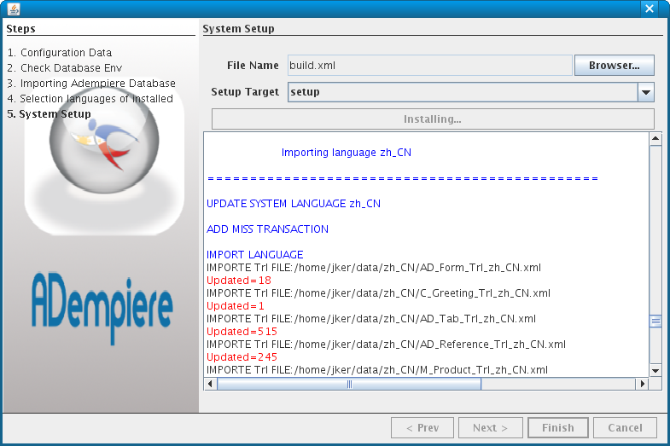670x446 pixels.
Task: Close the setup wizard window
Action: coord(650,9)
